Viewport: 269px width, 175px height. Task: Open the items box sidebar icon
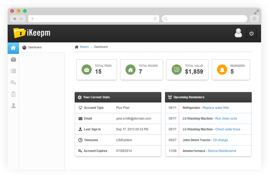pyautogui.click(x=13, y=59)
